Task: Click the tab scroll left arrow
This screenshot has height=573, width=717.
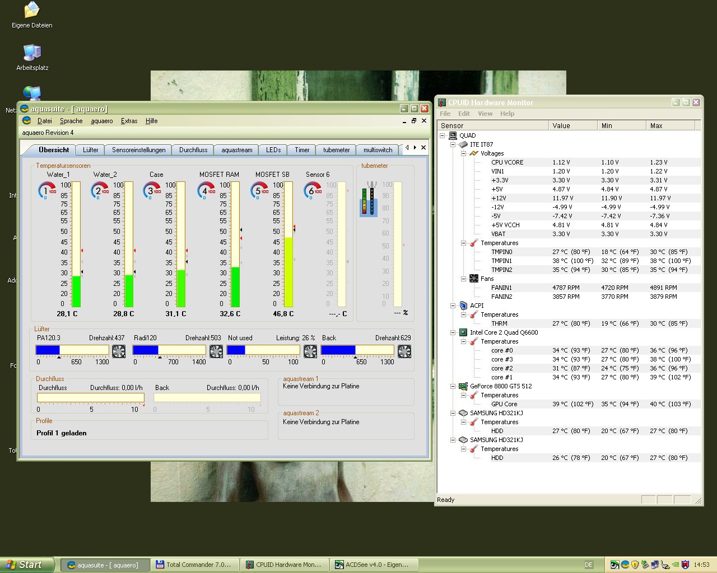Action: click(x=407, y=148)
